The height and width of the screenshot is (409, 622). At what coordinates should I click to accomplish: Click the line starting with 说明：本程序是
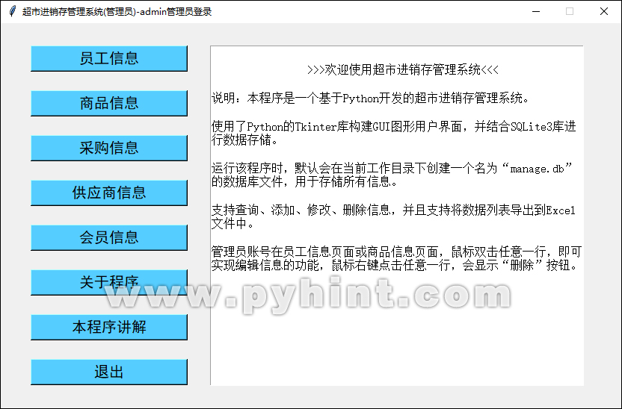[x=370, y=99]
